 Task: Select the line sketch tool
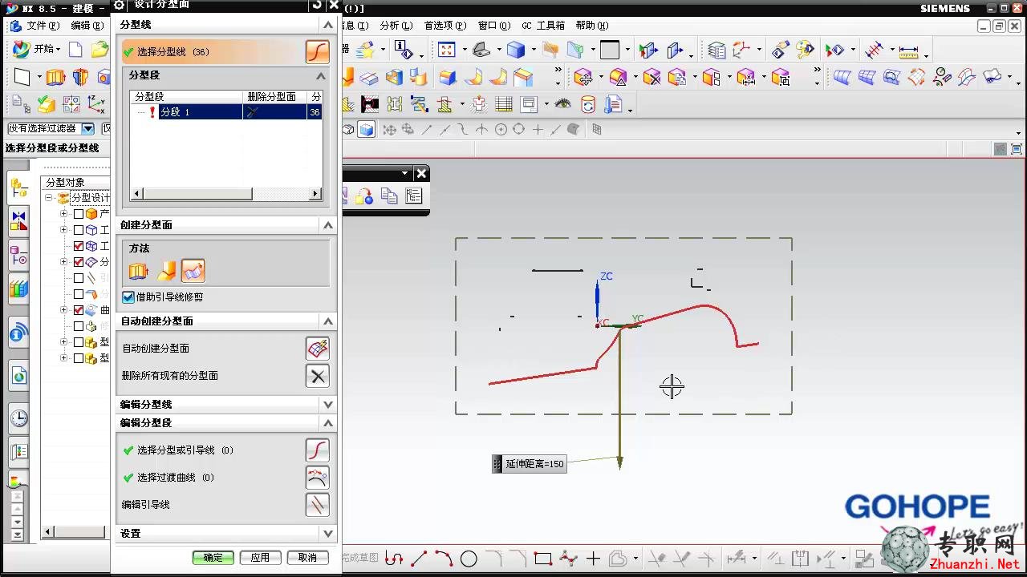[419, 559]
